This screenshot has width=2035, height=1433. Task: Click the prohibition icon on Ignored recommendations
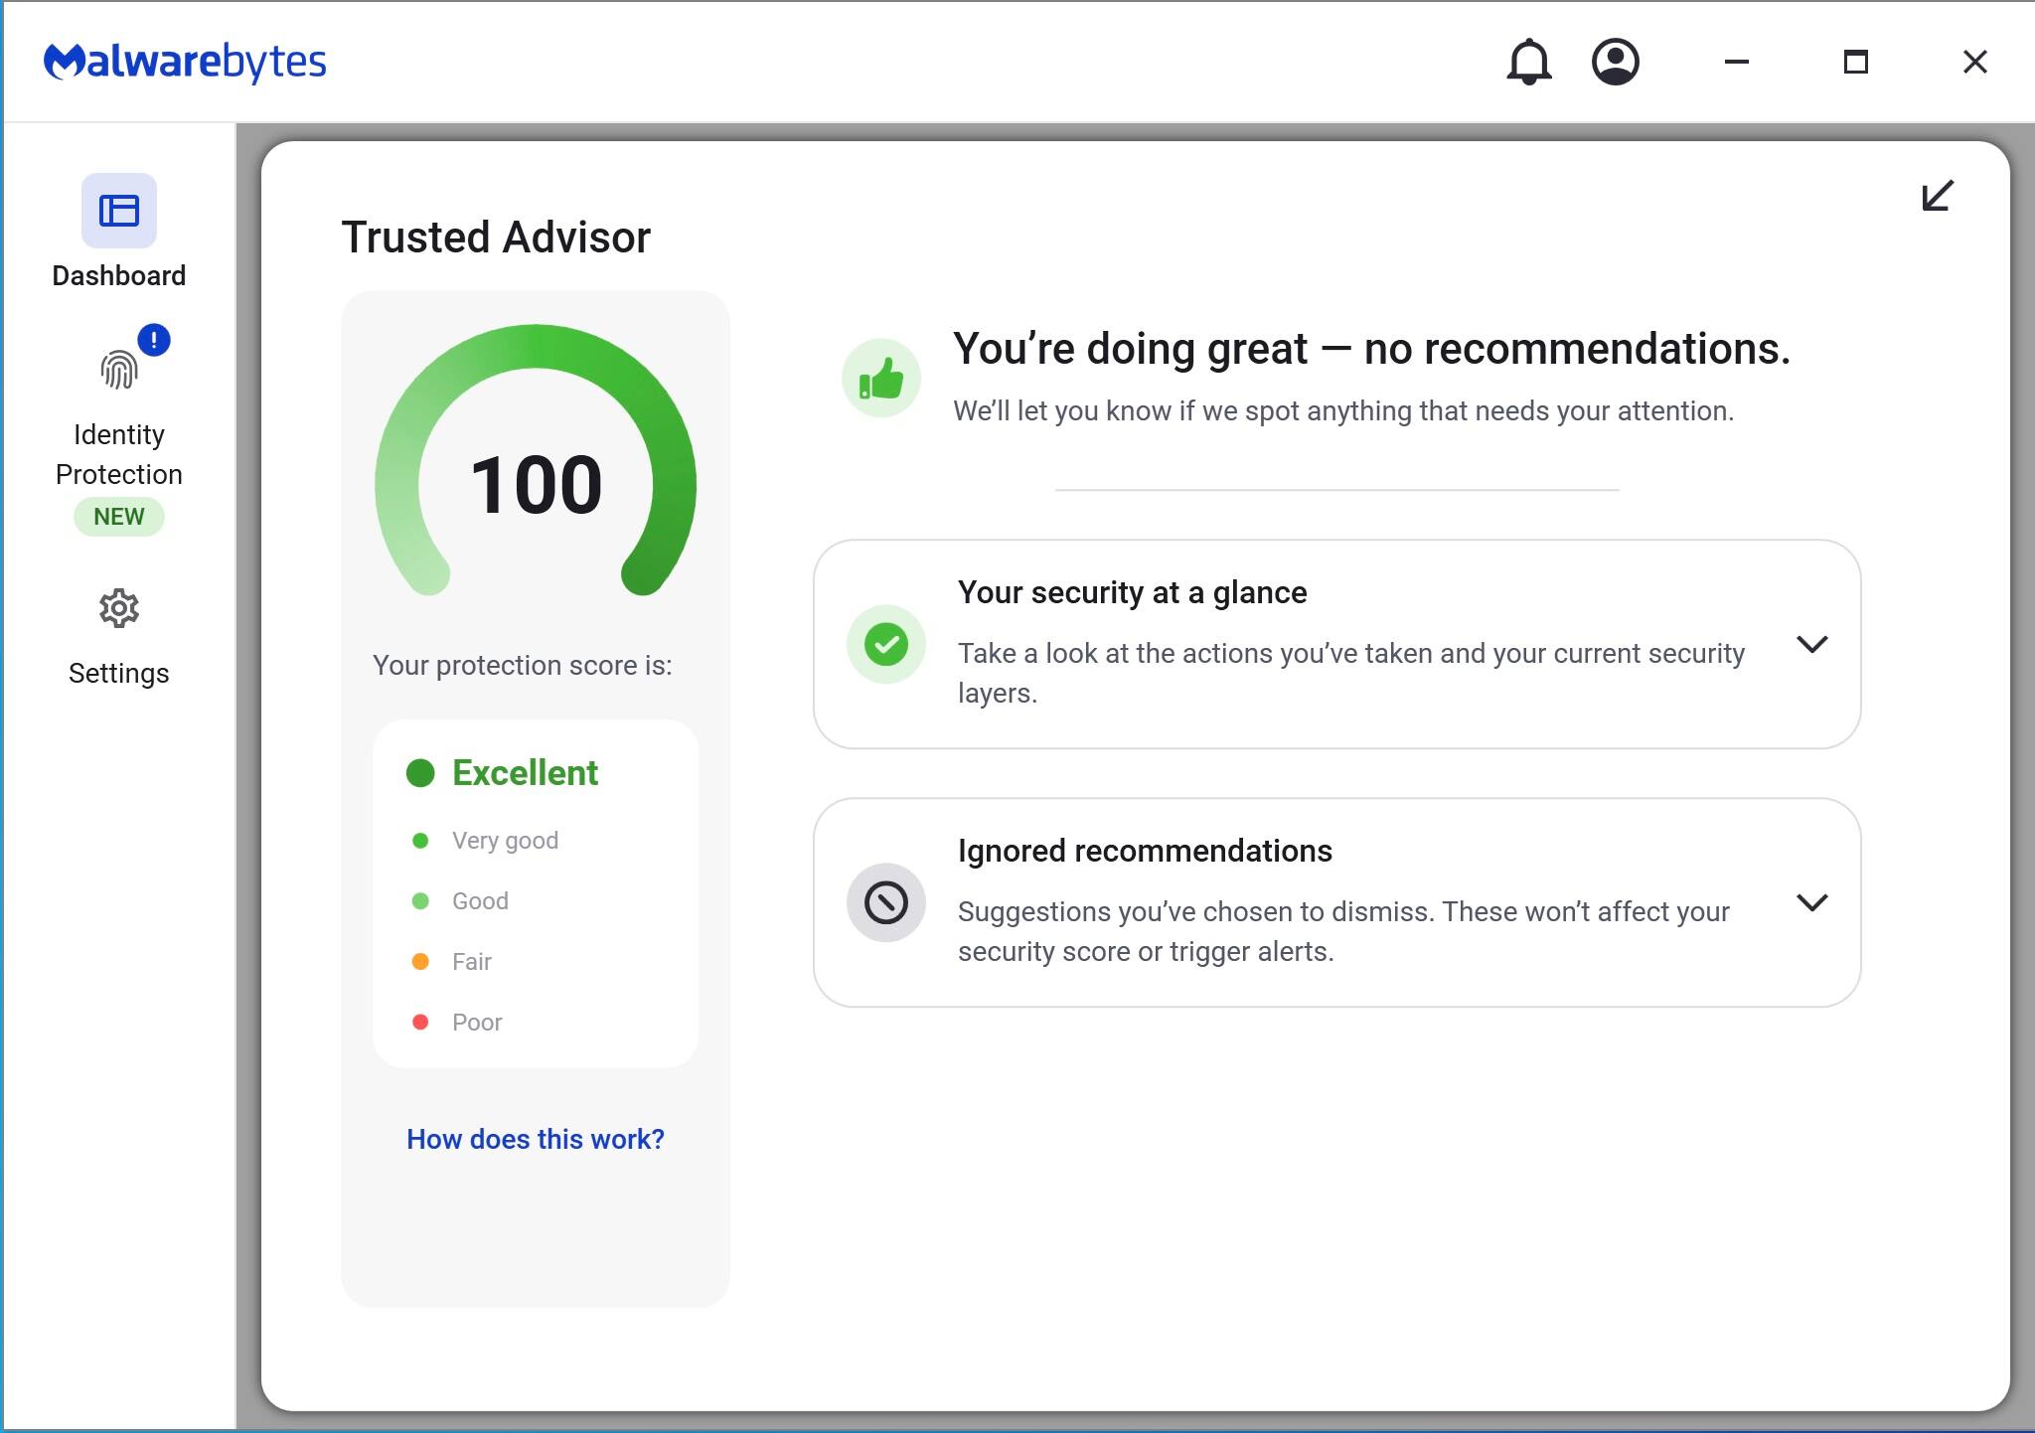885,902
